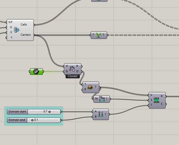Select the tree stump trim component icon

click(x=90, y=87)
